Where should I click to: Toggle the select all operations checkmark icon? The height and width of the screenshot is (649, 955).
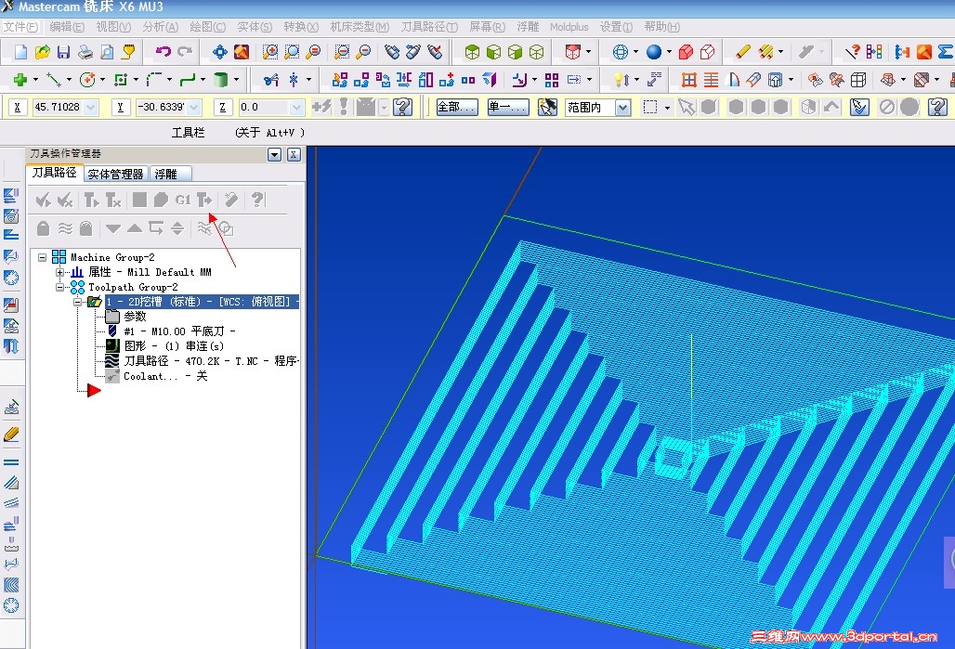44,200
